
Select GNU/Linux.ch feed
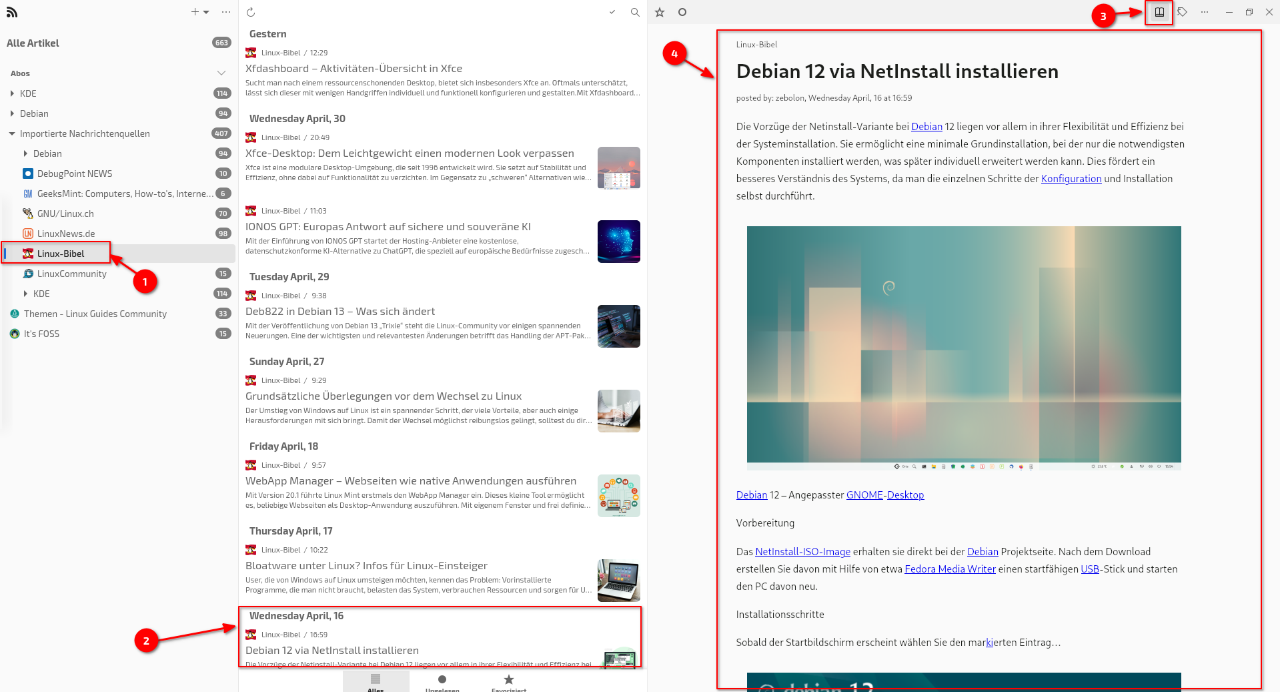coord(119,214)
